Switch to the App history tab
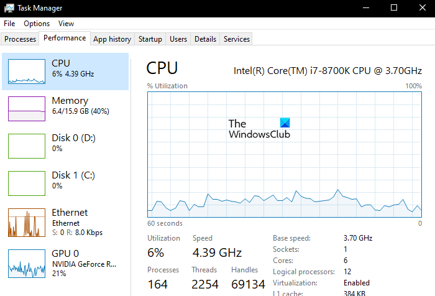435x296 pixels. pos(112,39)
